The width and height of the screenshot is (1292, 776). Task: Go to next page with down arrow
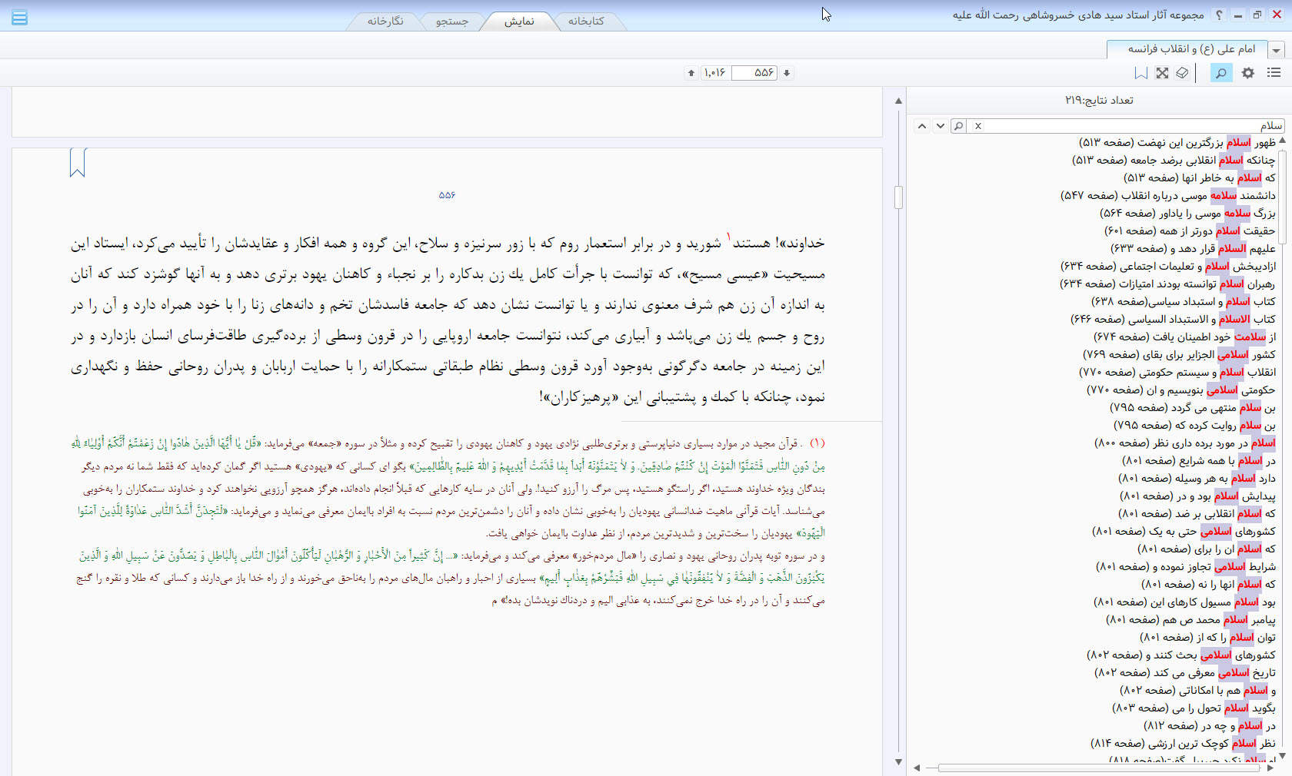(787, 73)
